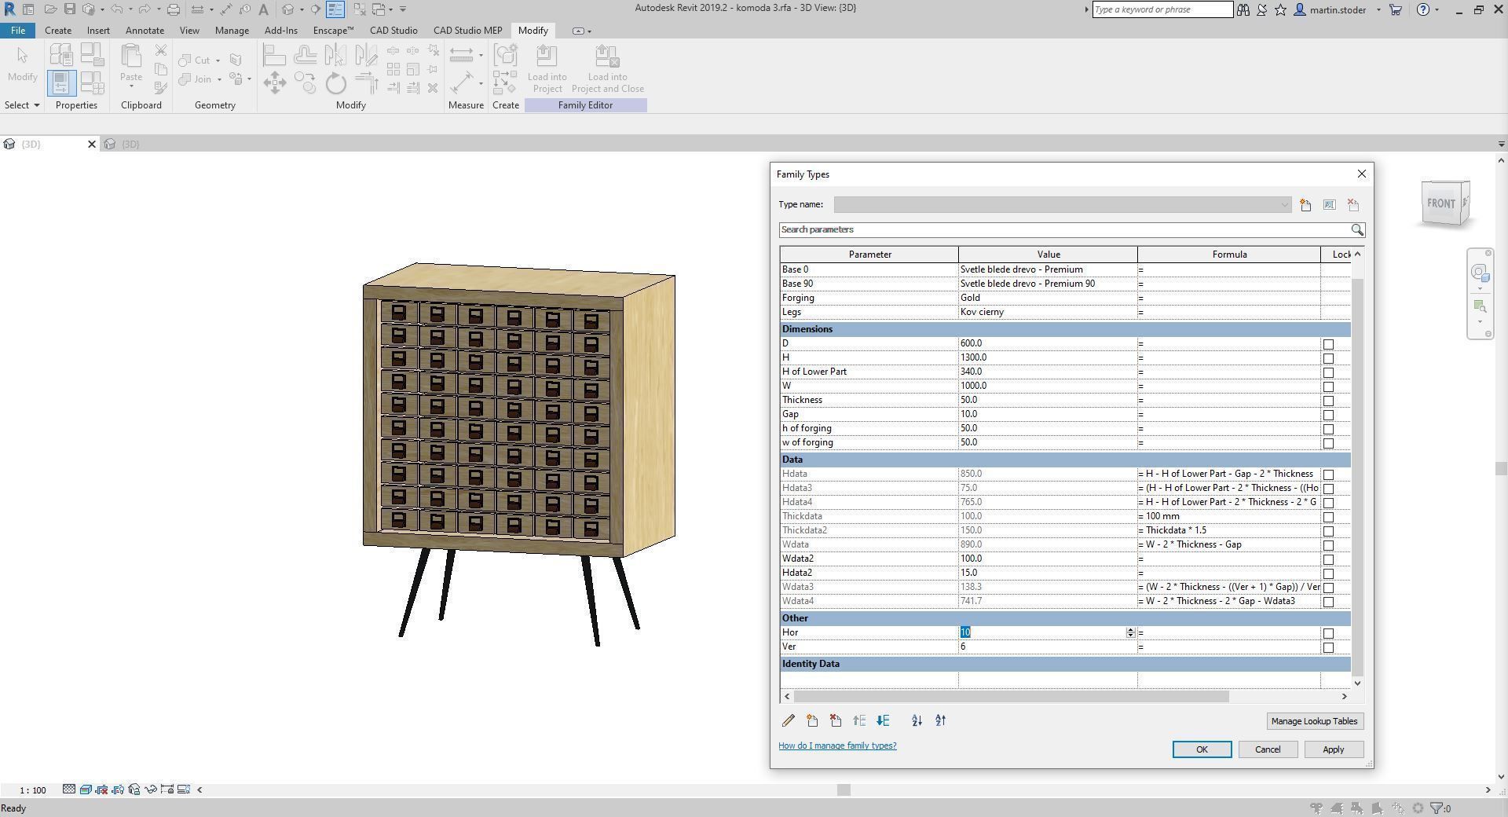Open the Type name dropdown
Viewport: 1508px width, 817px height.
[x=1284, y=204]
